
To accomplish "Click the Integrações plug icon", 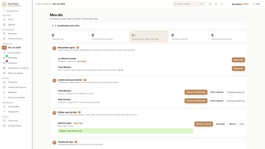I will click(4, 112).
